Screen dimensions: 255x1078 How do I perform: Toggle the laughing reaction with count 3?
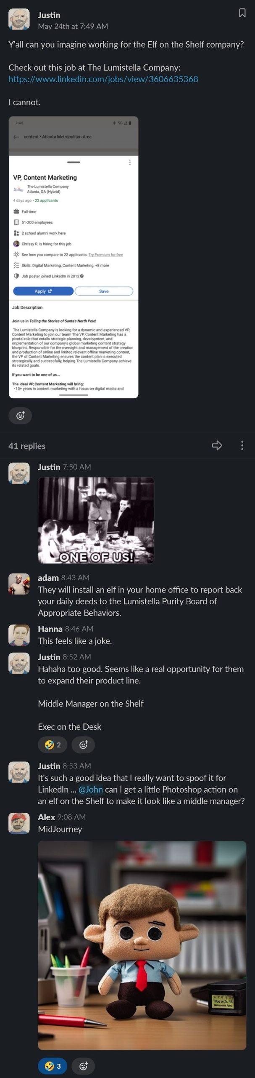point(53,1066)
